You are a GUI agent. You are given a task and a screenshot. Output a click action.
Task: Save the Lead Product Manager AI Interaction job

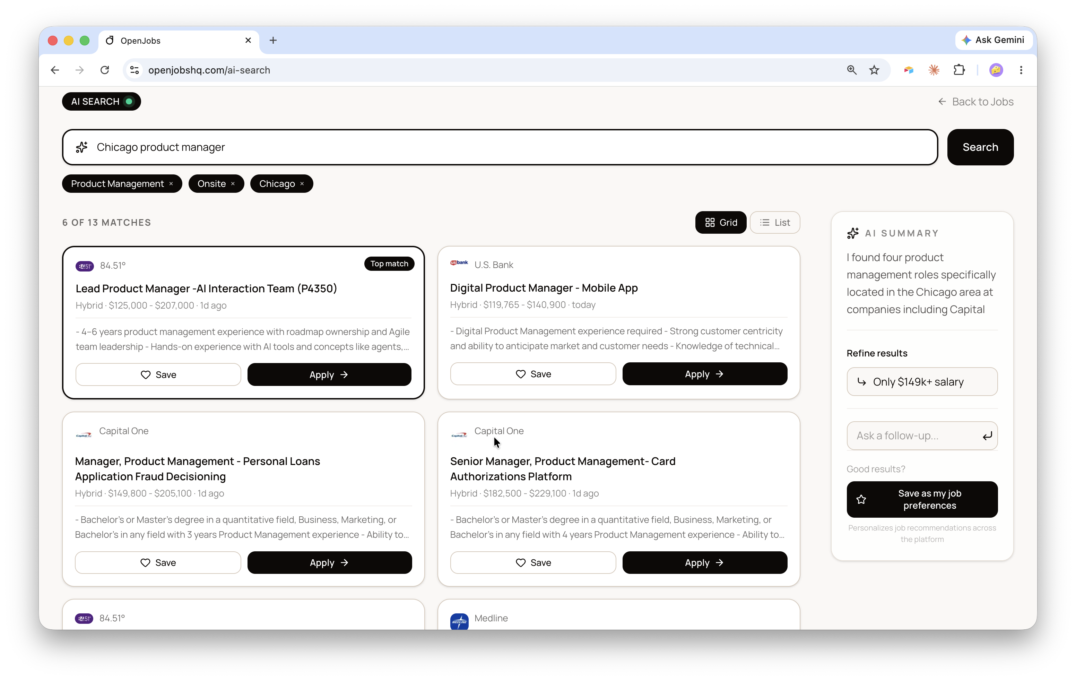point(158,374)
